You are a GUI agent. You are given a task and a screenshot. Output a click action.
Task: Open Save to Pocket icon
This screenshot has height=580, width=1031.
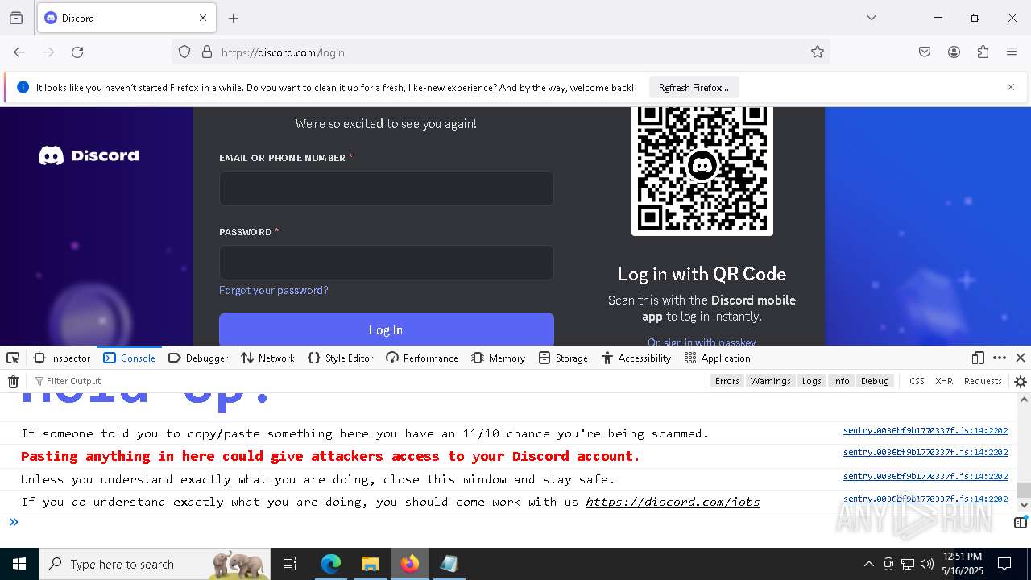(x=925, y=52)
